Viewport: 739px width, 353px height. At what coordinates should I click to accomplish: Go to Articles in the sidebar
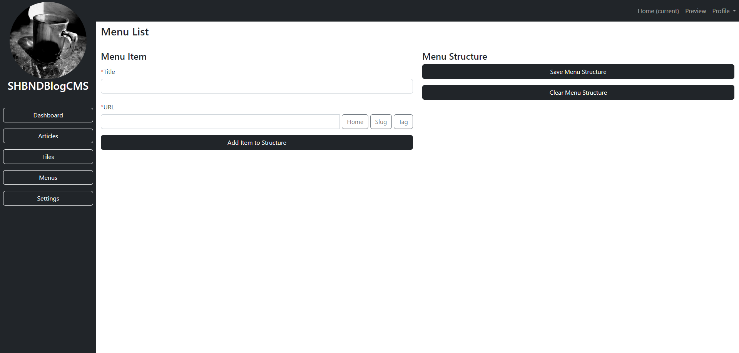click(x=48, y=136)
